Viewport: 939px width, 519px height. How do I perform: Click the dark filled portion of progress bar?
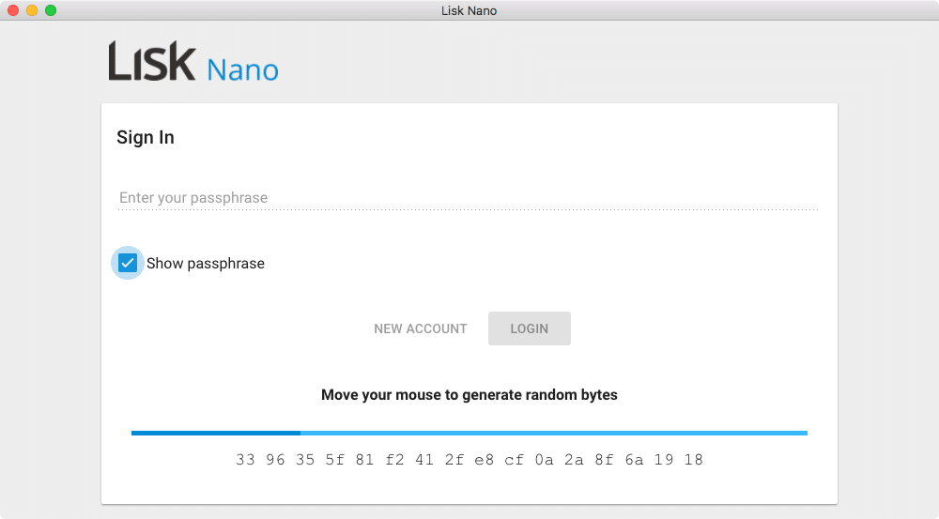pyautogui.click(x=216, y=433)
